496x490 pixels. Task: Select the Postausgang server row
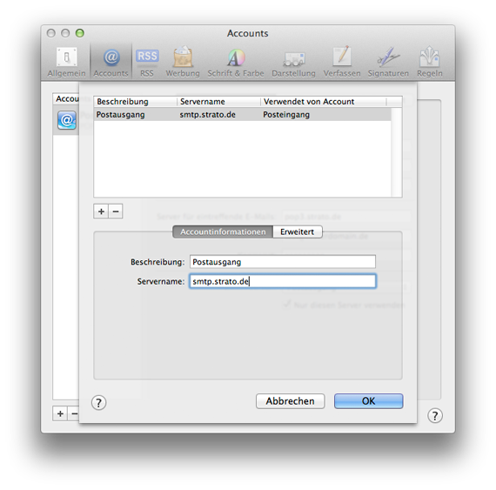click(x=243, y=115)
